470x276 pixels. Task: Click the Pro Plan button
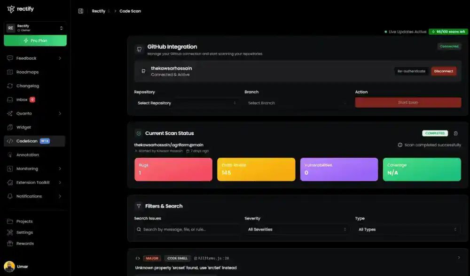point(35,41)
